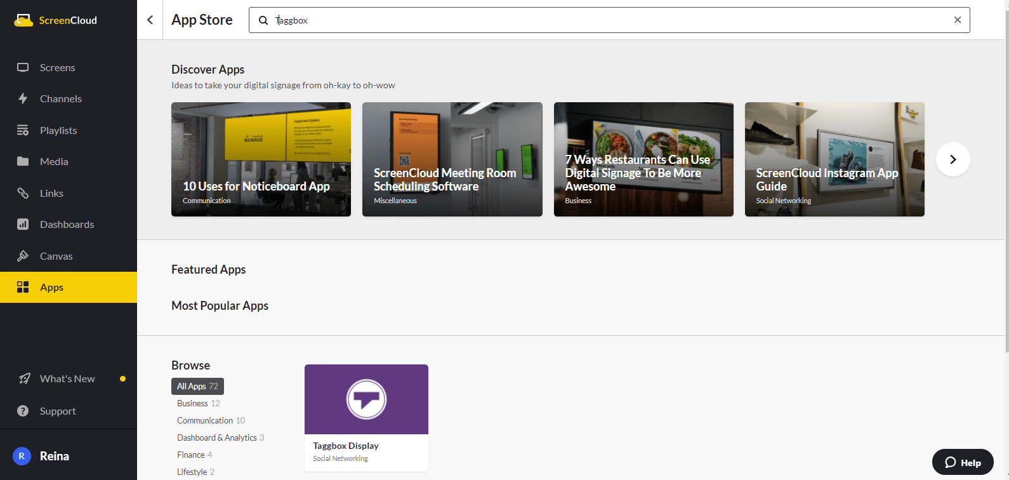This screenshot has height=480, width=1009.
Task: Open the 10 Uses for Noticeboard App article
Action: pyautogui.click(x=261, y=159)
